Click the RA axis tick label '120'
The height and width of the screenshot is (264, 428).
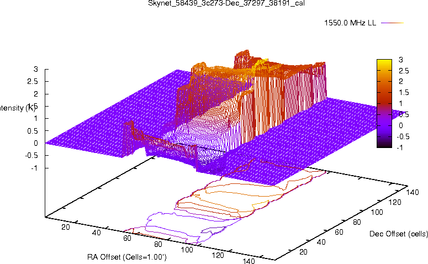click(218, 256)
